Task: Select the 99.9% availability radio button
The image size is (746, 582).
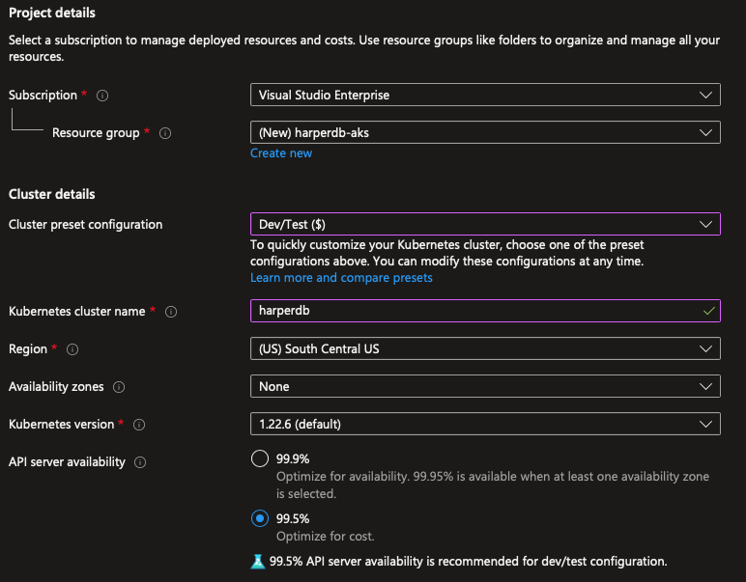Action: click(259, 459)
